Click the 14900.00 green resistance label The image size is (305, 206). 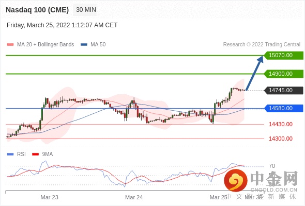click(284, 74)
